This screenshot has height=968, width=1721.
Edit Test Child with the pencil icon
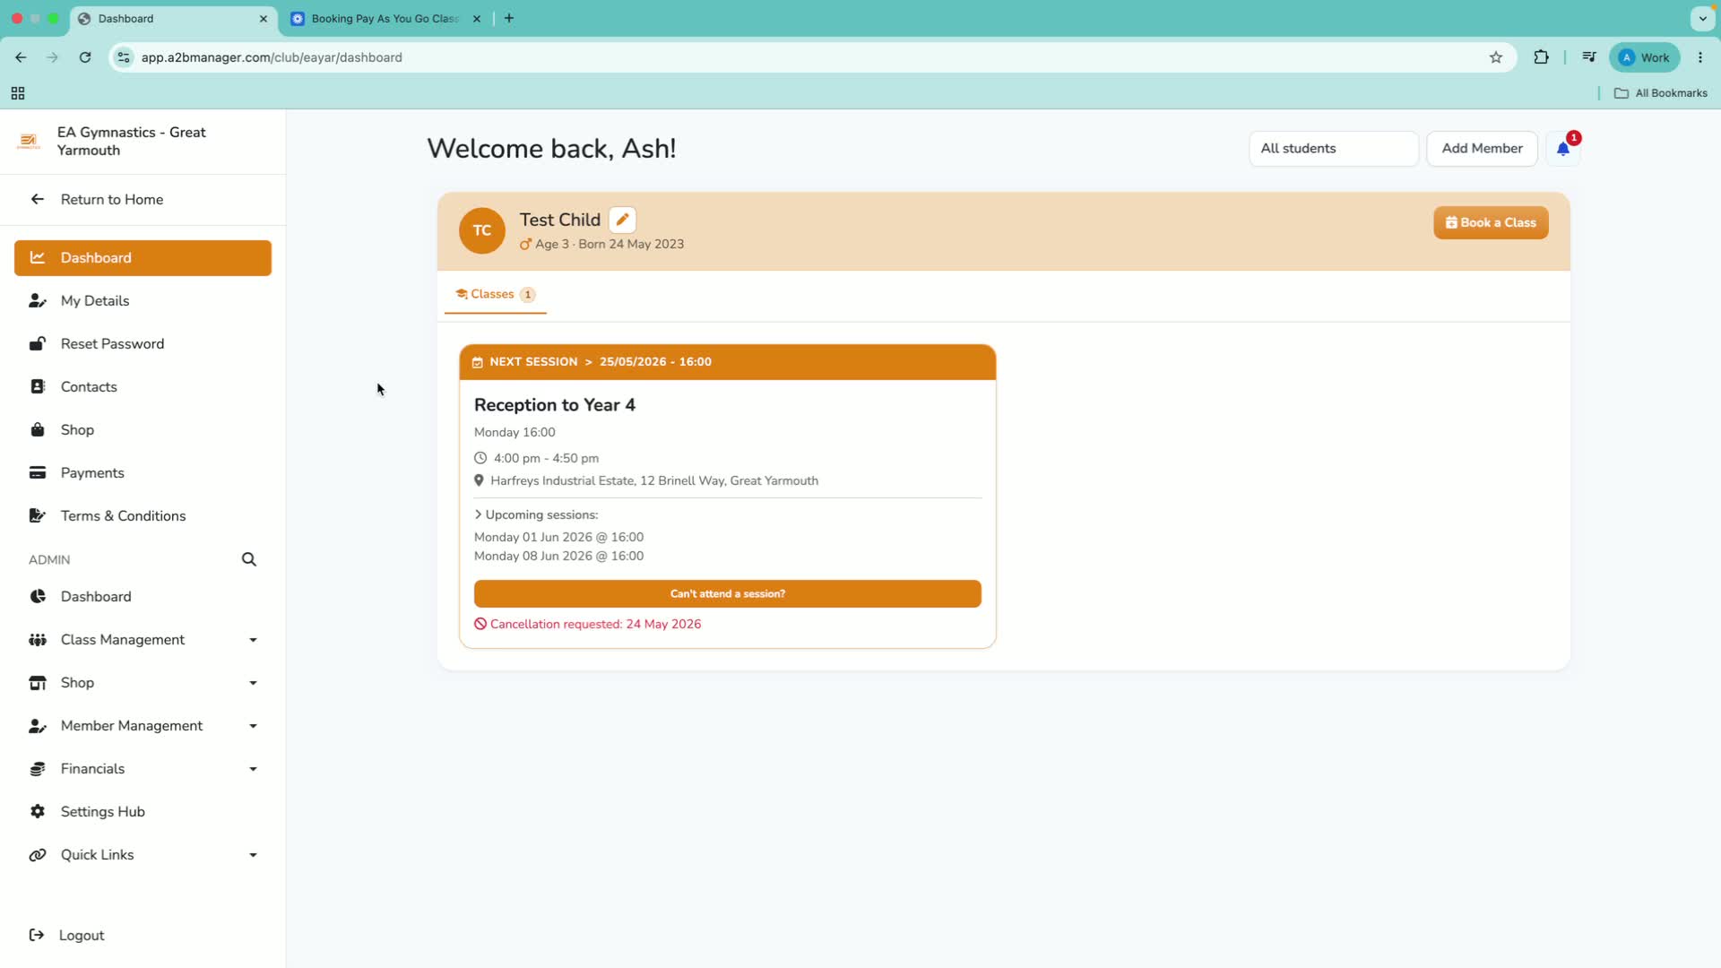pyautogui.click(x=622, y=220)
